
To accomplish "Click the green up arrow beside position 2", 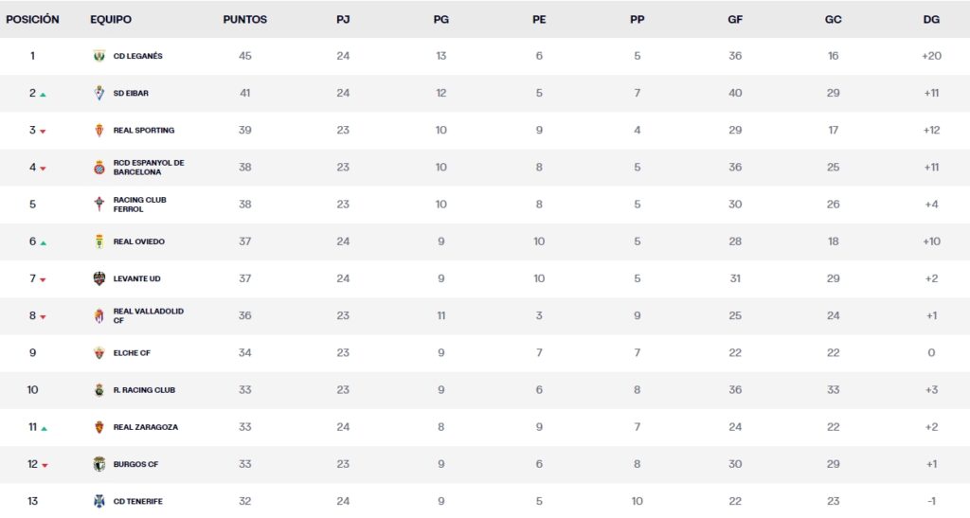I will coord(44,95).
